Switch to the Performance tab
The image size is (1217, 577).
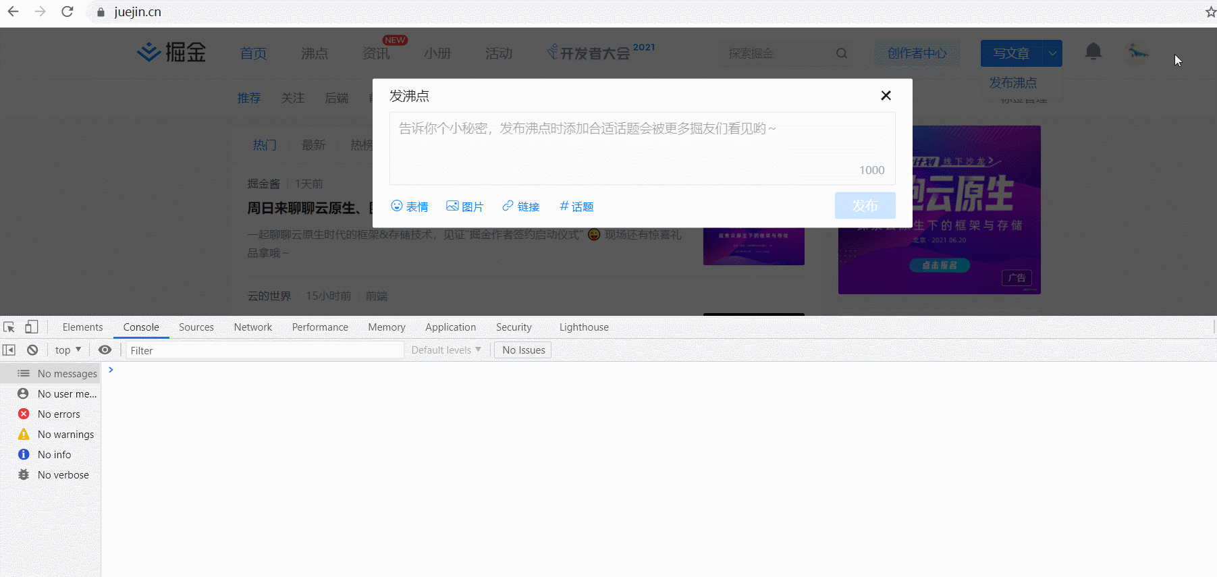pos(320,327)
